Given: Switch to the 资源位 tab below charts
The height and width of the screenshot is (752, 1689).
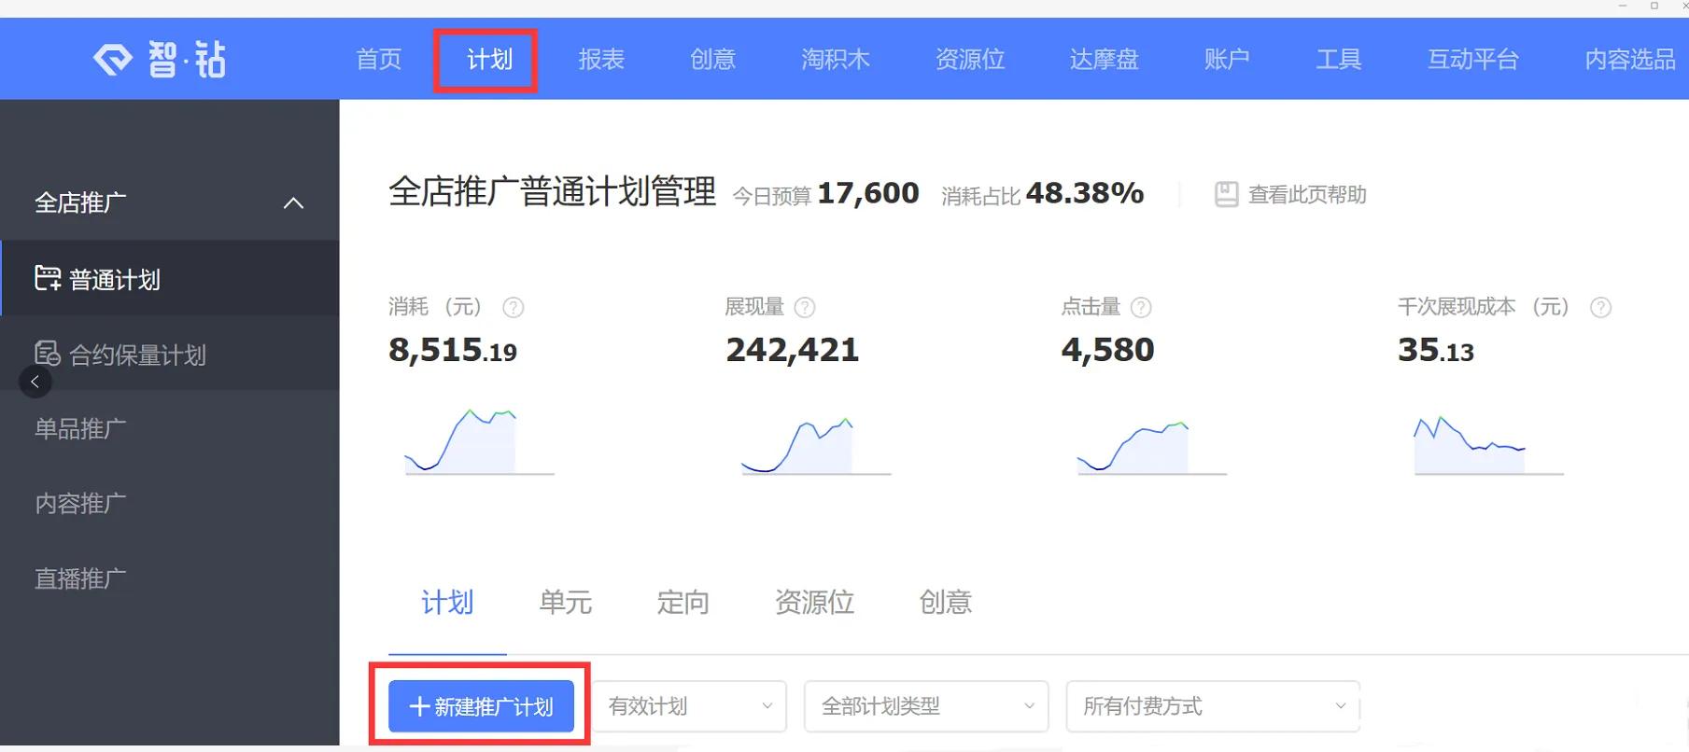Looking at the screenshot, I should [x=814, y=602].
